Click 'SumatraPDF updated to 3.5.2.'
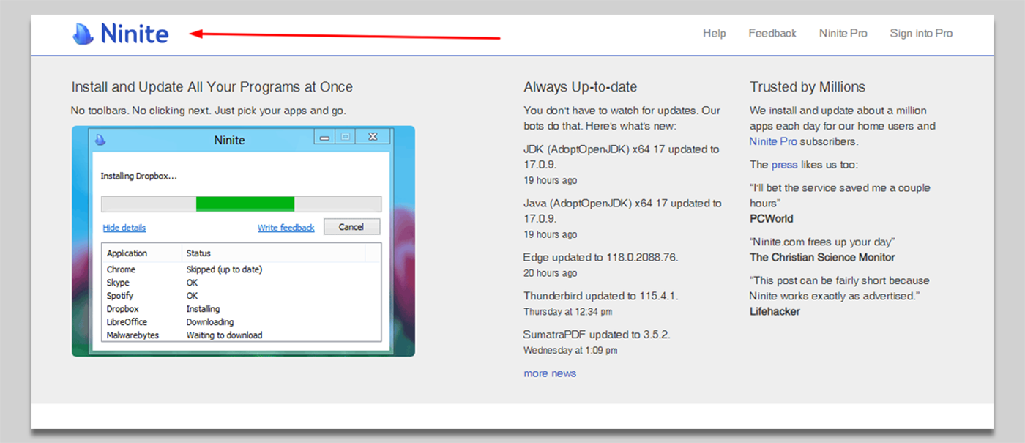The width and height of the screenshot is (1025, 443). pos(597,335)
